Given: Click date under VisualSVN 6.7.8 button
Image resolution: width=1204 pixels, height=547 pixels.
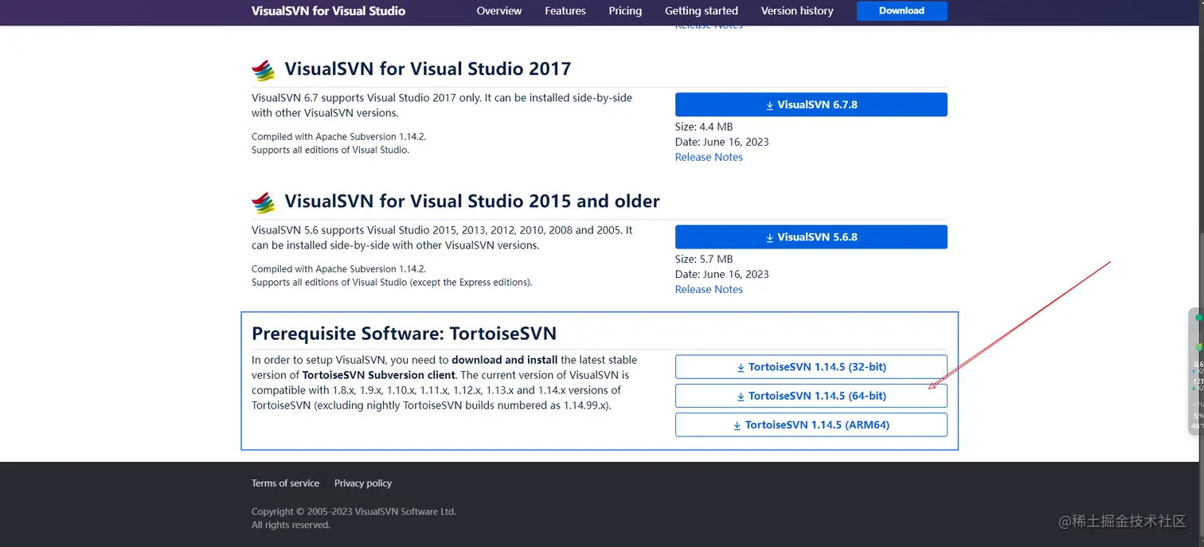Looking at the screenshot, I should pos(722,142).
